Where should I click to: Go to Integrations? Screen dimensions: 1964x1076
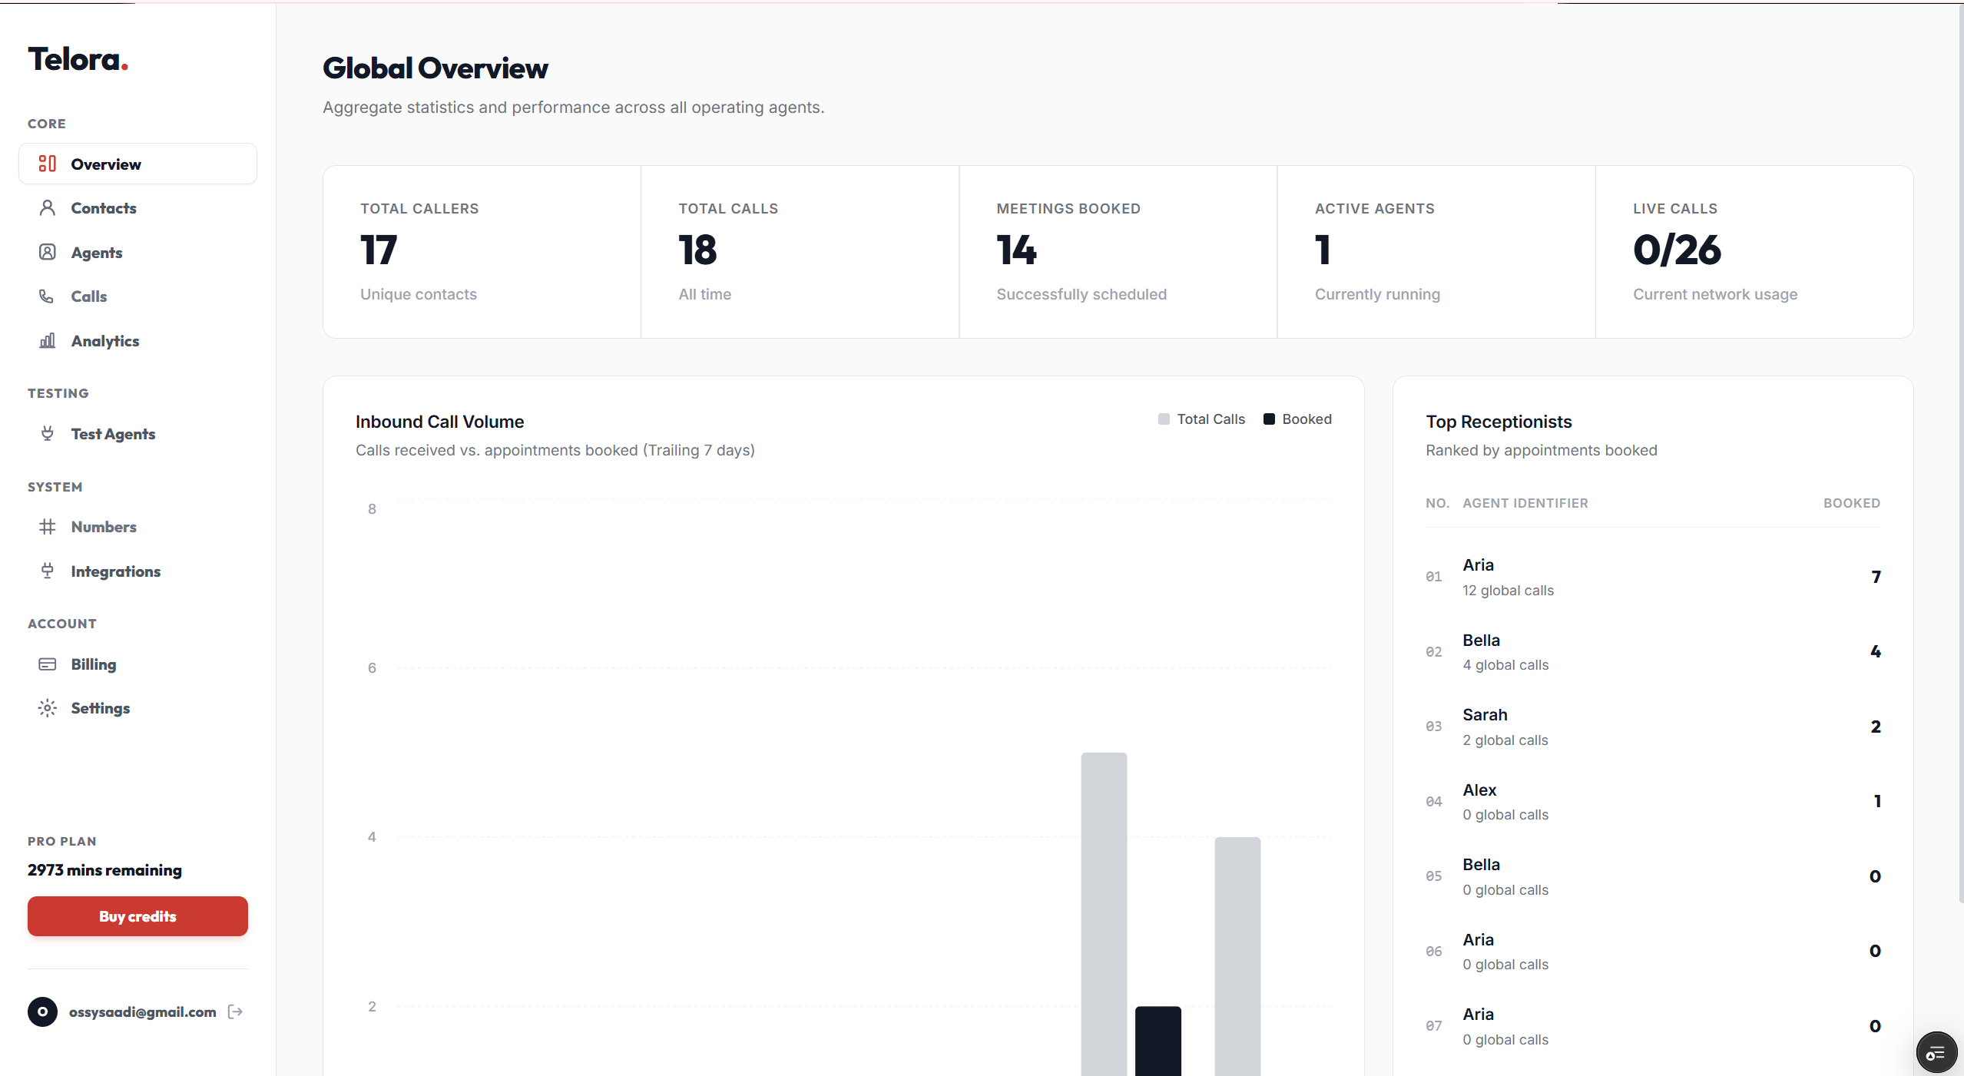[x=138, y=571]
